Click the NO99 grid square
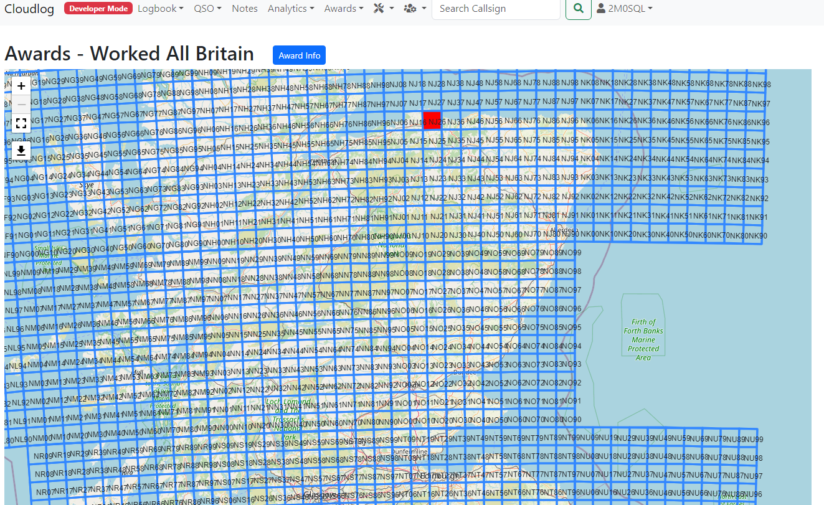 (571, 253)
